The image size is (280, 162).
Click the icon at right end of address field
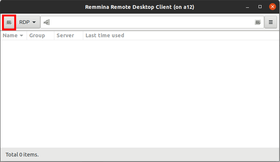258,22
